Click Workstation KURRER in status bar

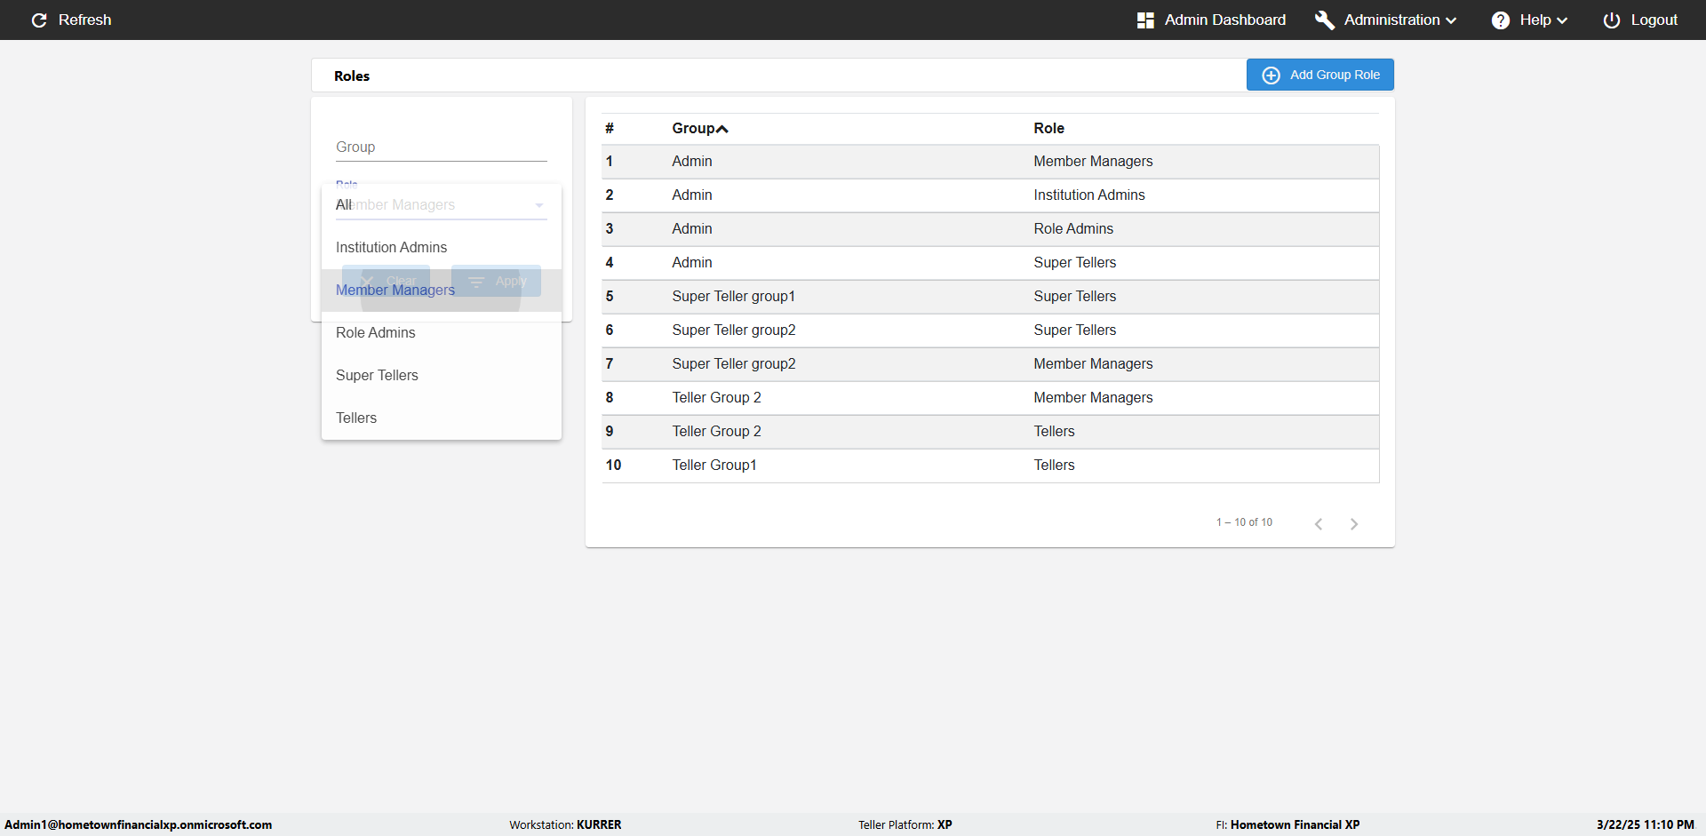(x=565, y=824)
